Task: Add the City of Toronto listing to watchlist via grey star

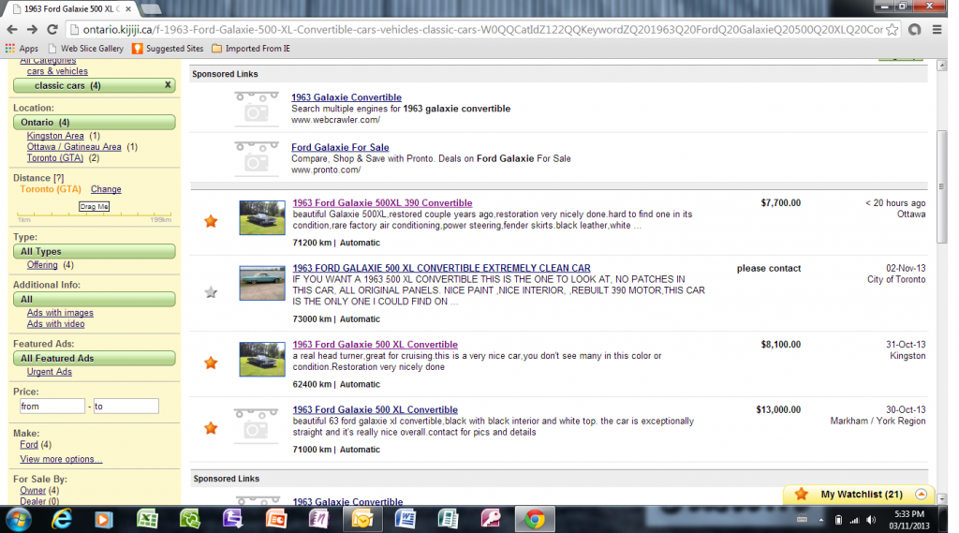Action: coord(211,292)
